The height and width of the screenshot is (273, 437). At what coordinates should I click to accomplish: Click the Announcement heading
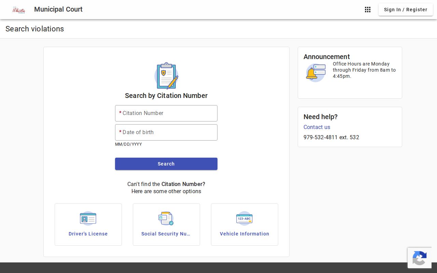(327, 57)
